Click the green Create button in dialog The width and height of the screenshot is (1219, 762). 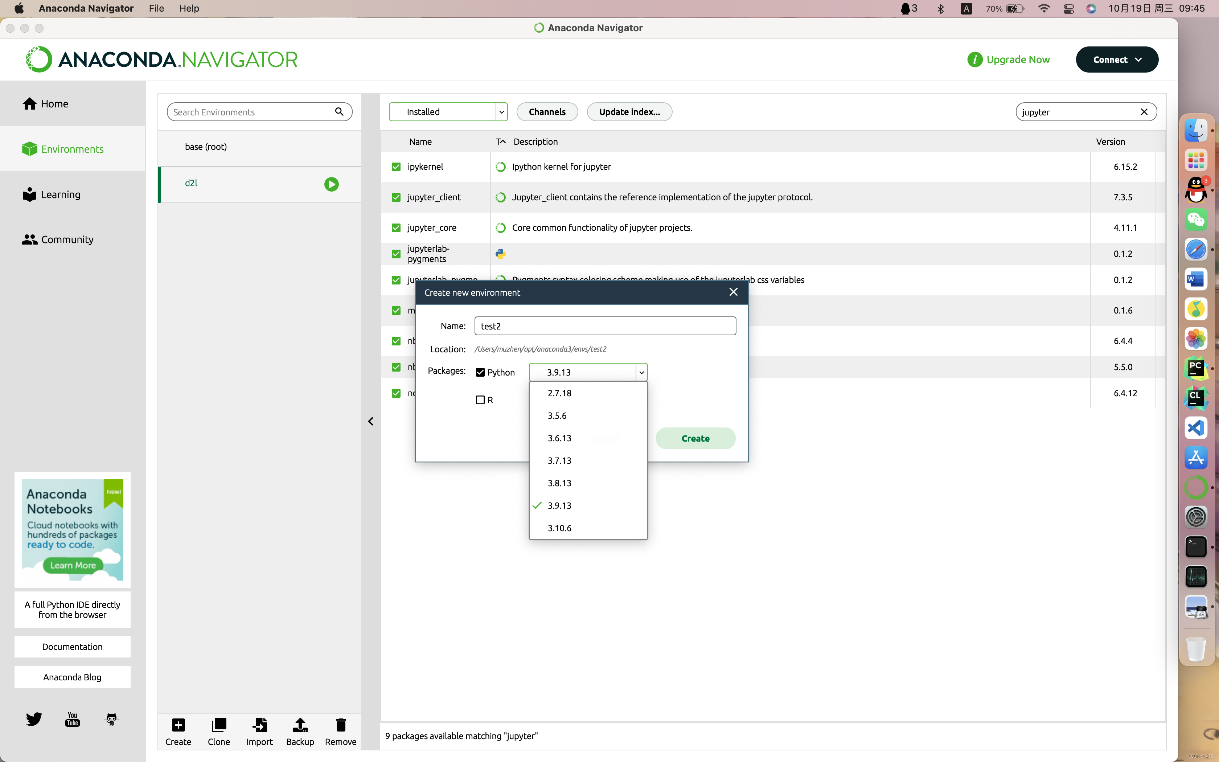pos(695,438)
